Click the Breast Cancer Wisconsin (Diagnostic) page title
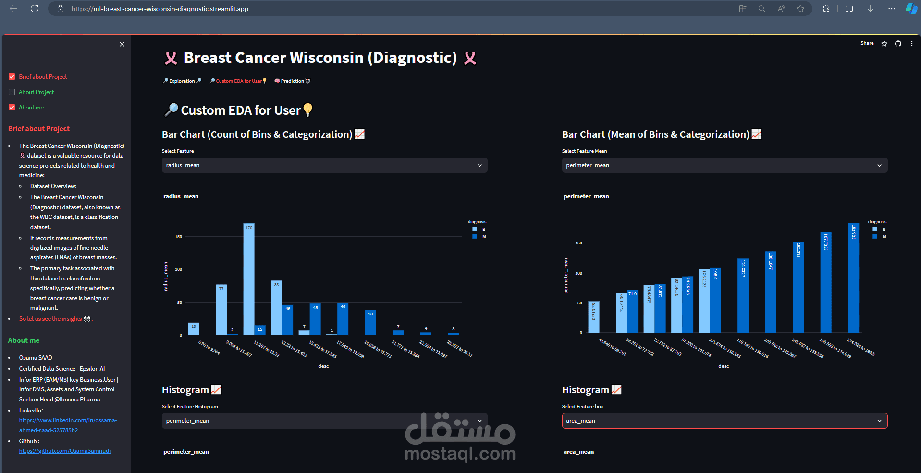 (320, 58)
